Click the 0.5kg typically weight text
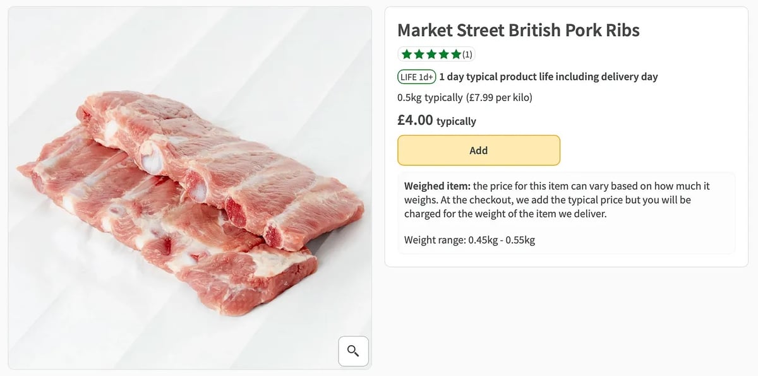 pyautogui.click(x=430, y=98)
